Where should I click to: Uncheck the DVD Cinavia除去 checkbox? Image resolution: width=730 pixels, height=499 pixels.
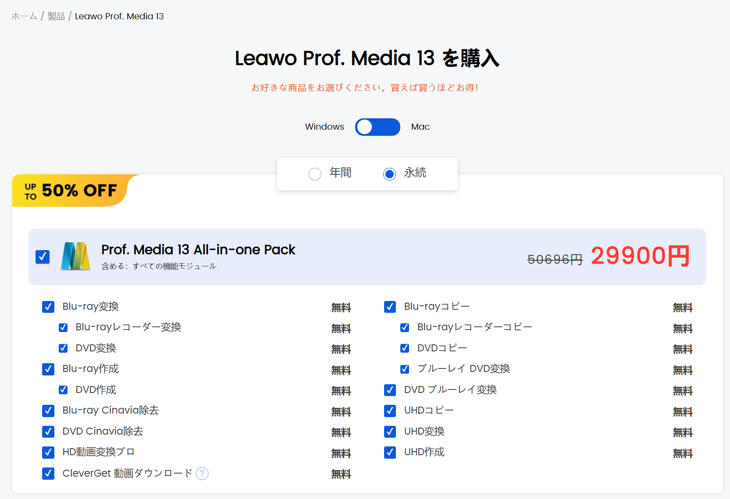coord(48,432)
